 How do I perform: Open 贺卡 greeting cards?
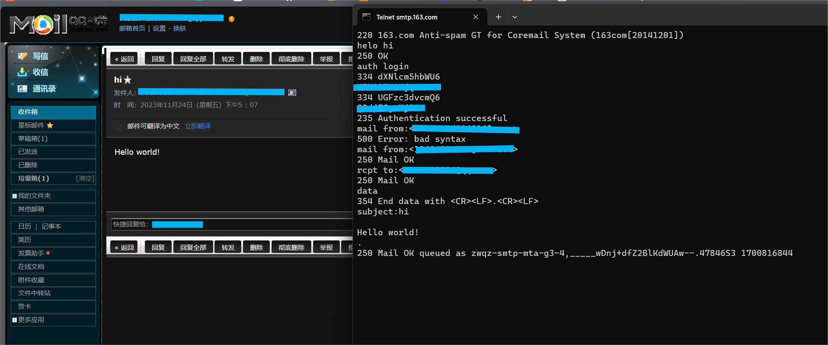53,307
